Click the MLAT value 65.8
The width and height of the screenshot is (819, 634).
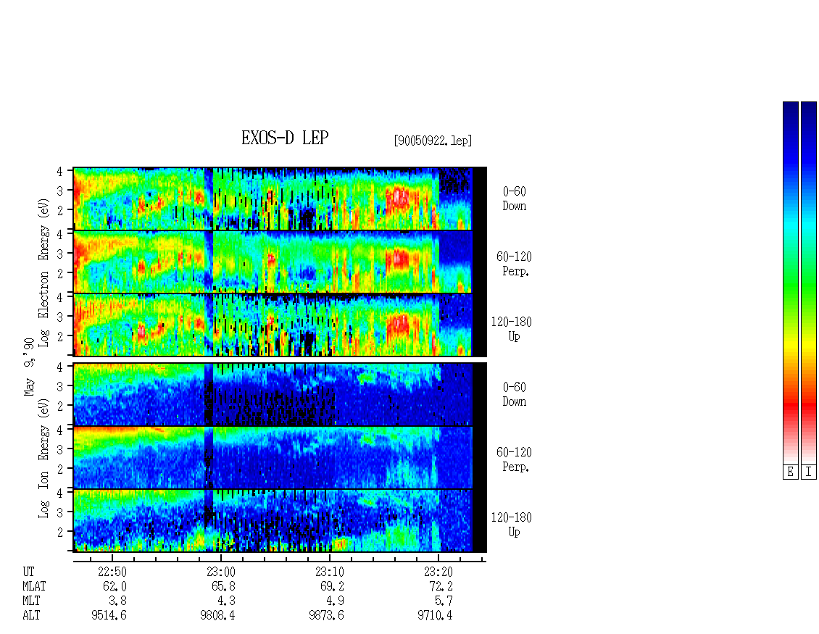point(223,586)
